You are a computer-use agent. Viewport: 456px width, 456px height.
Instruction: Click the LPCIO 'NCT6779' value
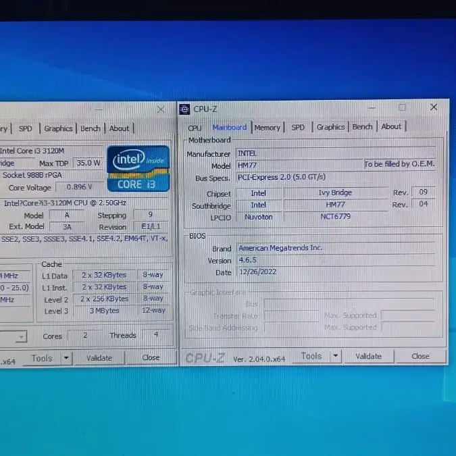[335, 217]
